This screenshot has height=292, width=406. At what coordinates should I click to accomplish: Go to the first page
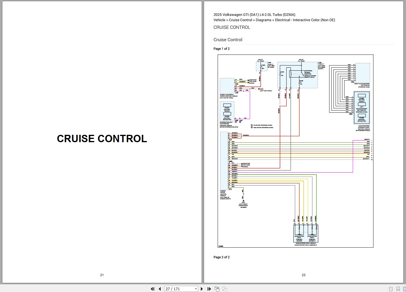(152, 289)
